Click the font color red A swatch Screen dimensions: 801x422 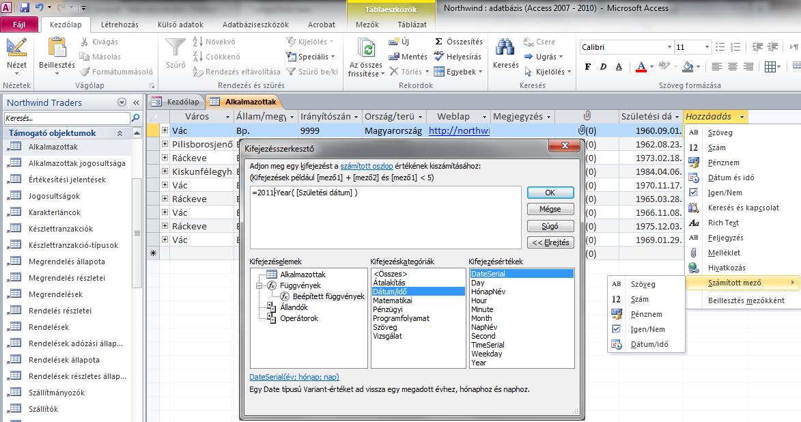click(x=641, y=67)
